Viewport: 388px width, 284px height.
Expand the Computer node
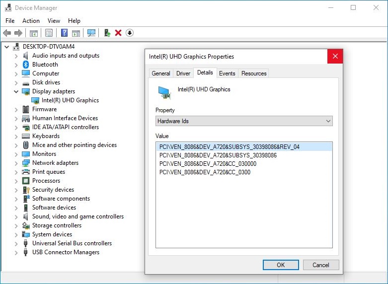point(16,73)
